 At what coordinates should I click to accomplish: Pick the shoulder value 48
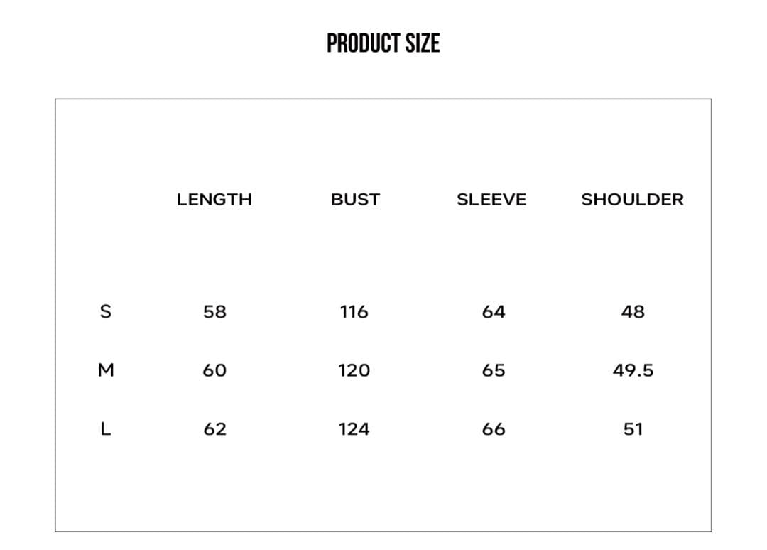point(633,311)
